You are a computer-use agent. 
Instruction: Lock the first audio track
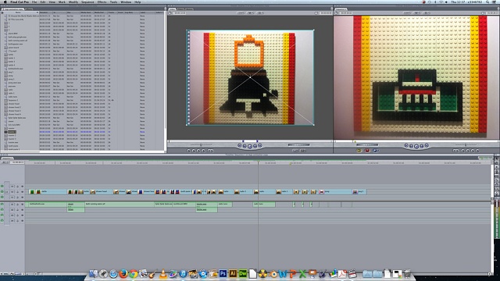17,205
